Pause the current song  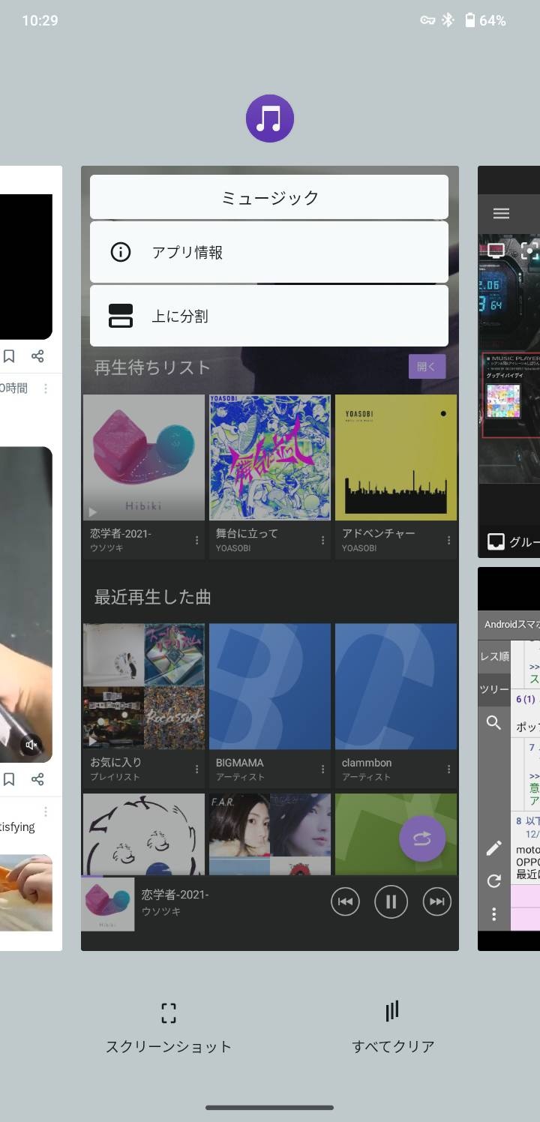(391, 902)
